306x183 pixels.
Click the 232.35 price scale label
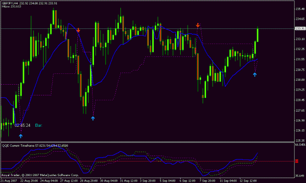pos(300,49)
